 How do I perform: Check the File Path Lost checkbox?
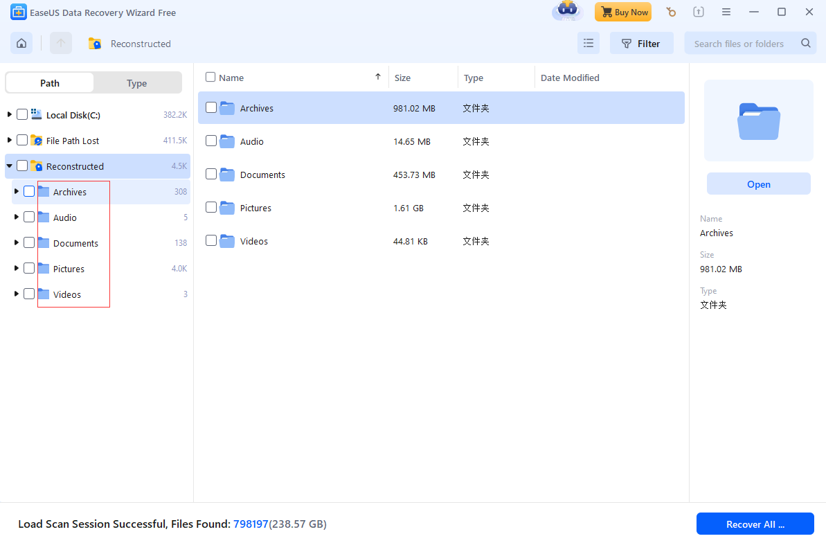pyautogui.click(x=22, y=140)
